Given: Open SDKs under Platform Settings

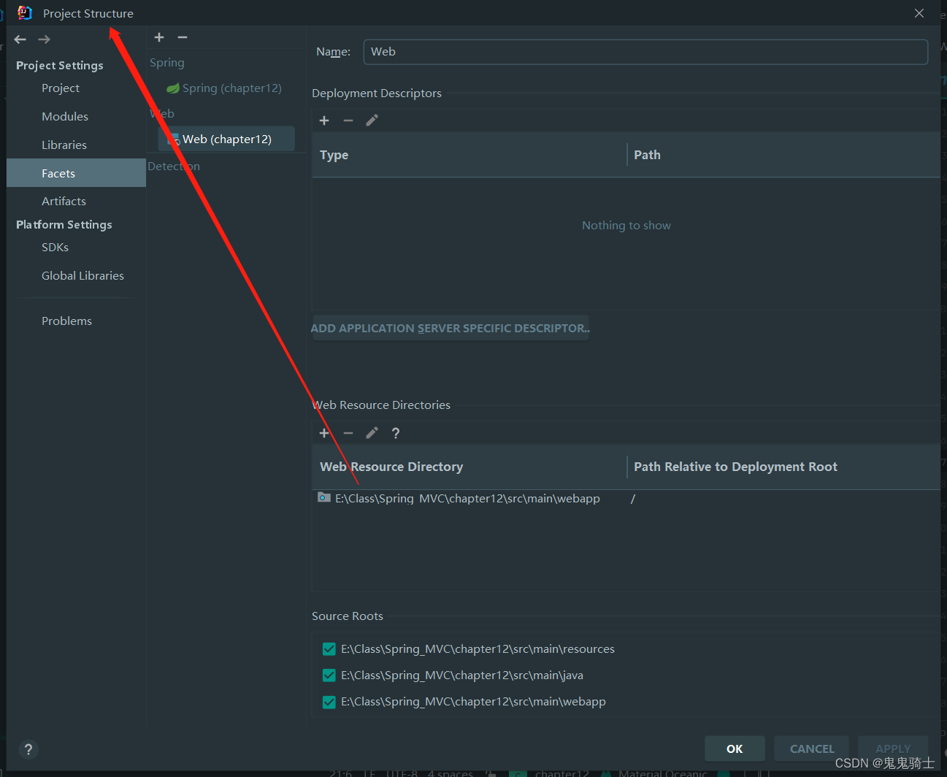Looking at the screenshot, I should point(55,248).
